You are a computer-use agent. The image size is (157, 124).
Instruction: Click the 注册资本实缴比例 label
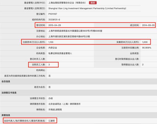click(x=130, y=48)
